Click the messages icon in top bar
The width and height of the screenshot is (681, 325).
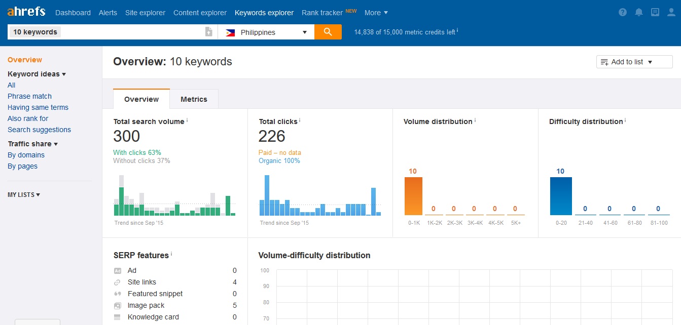(x=655, y=13)
